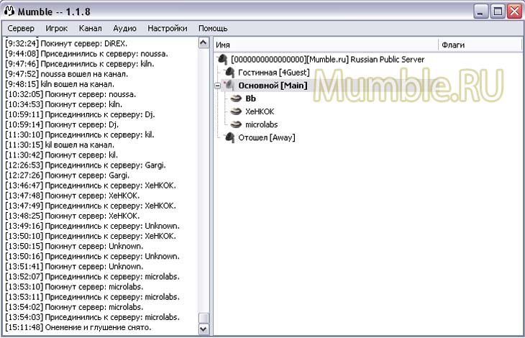
Task: Open the Игрок menu
Action: tap(56, 29)
